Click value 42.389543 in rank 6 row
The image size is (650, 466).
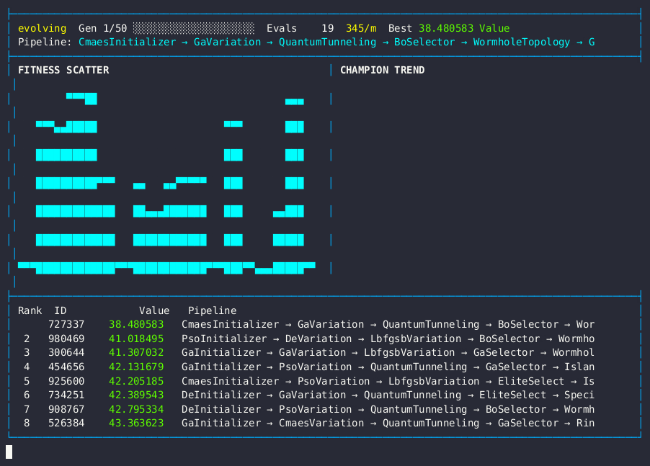click(136, 395)
